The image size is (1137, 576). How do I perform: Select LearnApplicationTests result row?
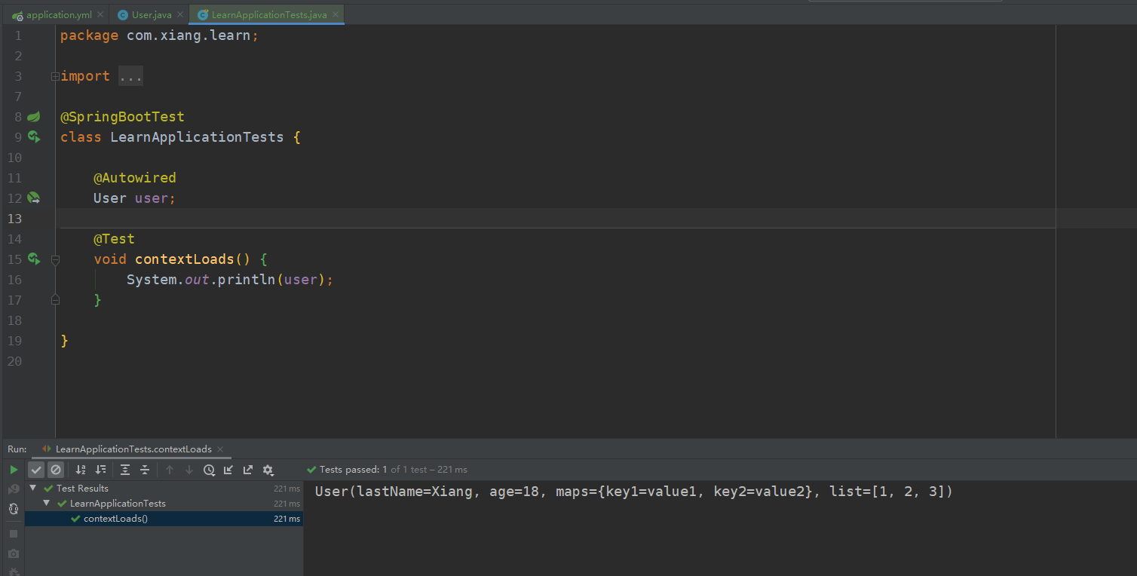(x=164, y=504)
